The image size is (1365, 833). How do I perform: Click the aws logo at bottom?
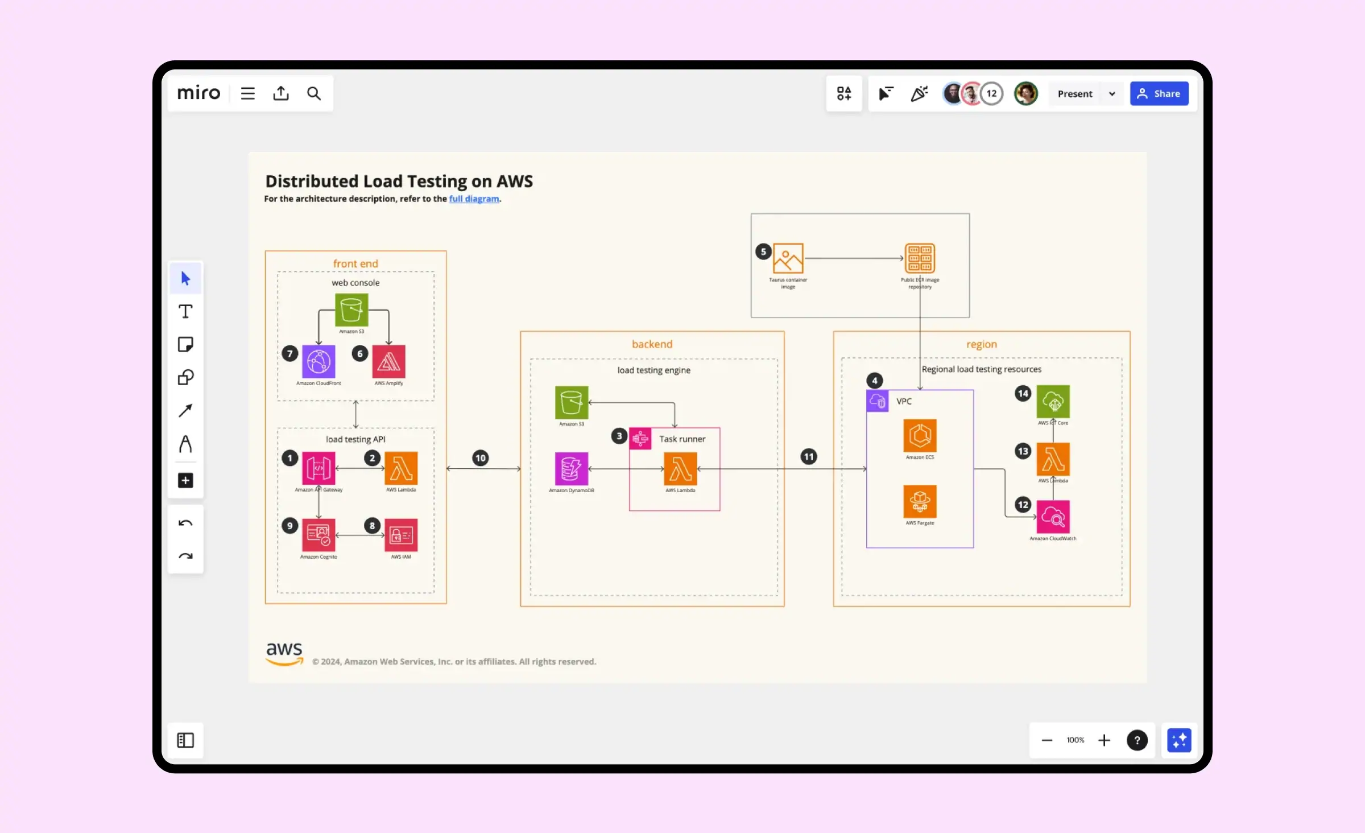[x=284, y=653]
